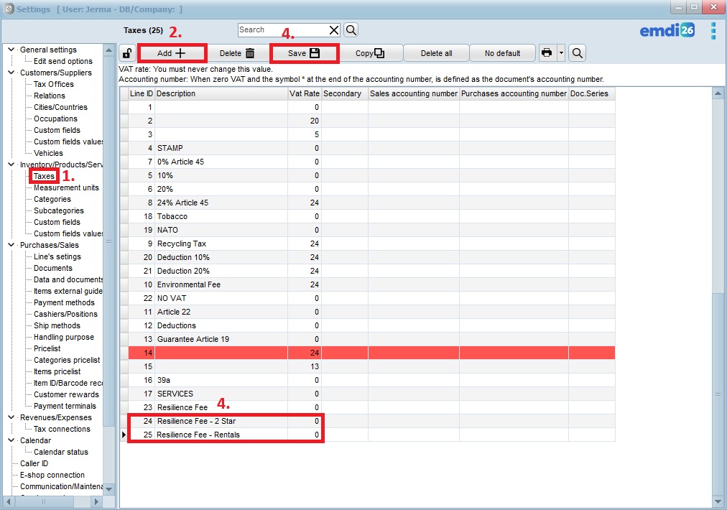The height and width of the screenshot is (510, 727).
Task: Open Measurement units settings
Action: 66,187
